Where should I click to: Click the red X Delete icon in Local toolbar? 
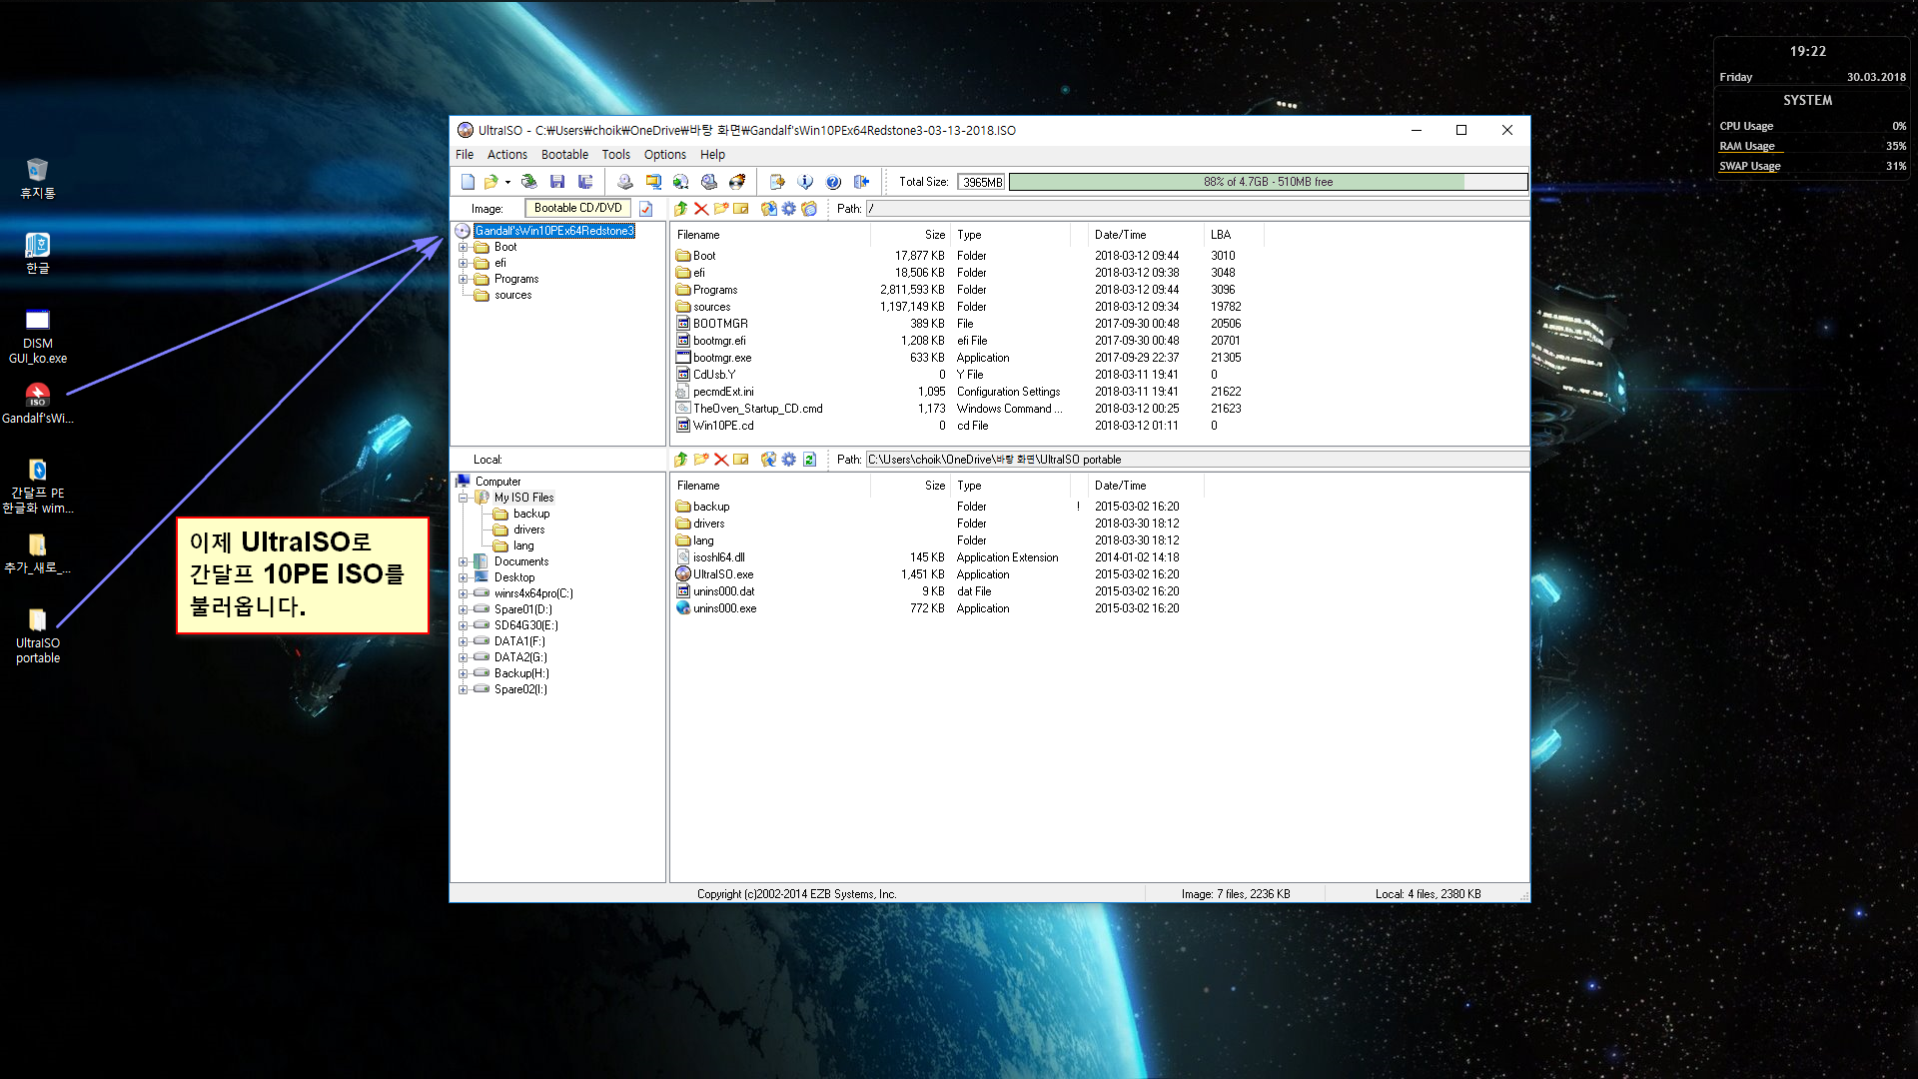point(721,460)
